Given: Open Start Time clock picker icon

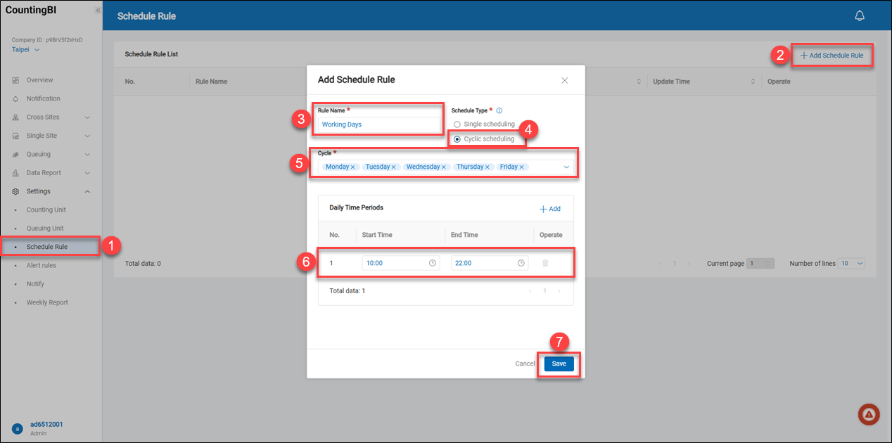Looking at the screenshot, I should coord(432,263).
